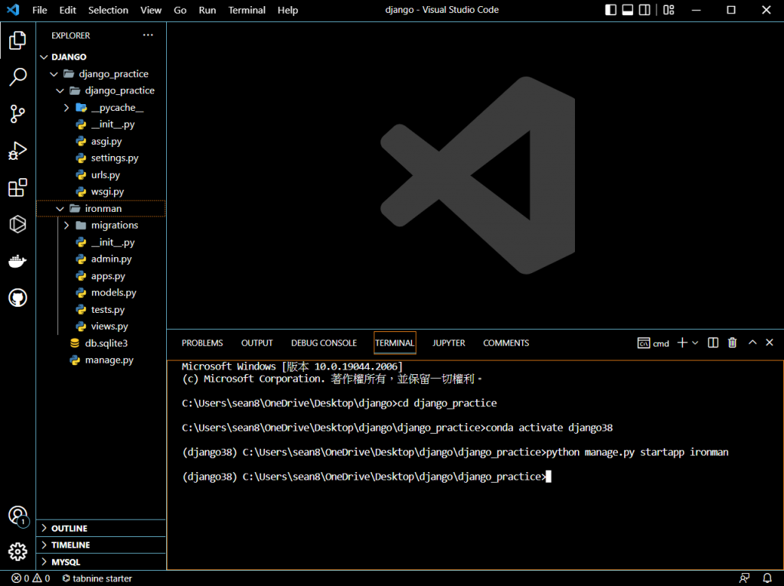Open the Search view icon
Image resolution: width=784 pixels, height=586 pixels.
point(18,77)
